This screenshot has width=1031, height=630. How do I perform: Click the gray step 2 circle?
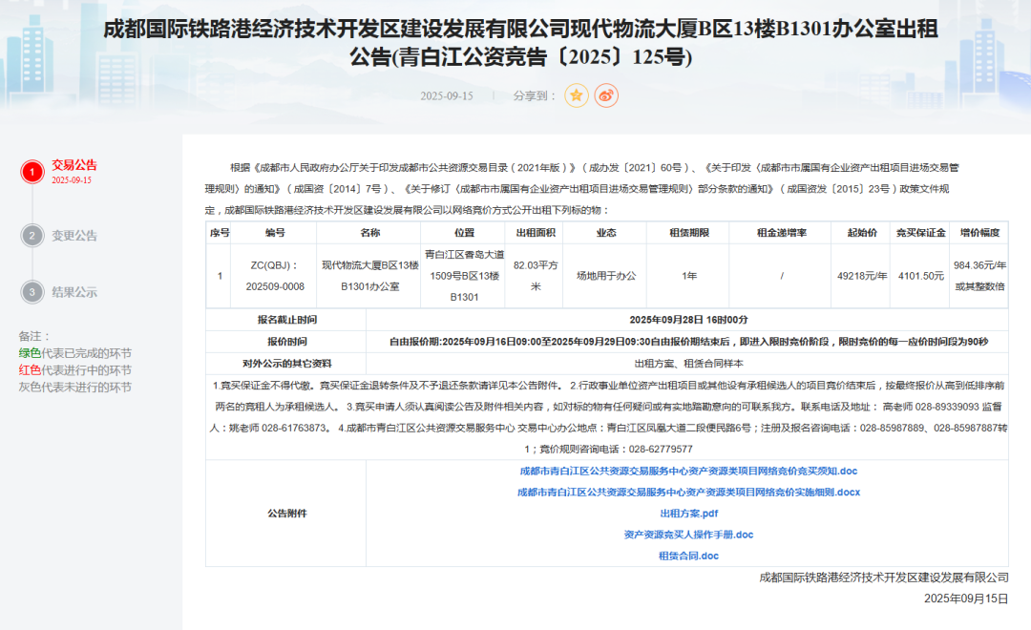32,235
